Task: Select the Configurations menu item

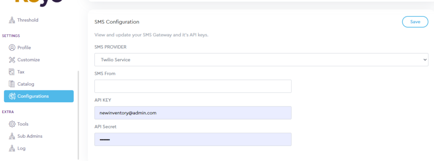Action: pos(39,96)
